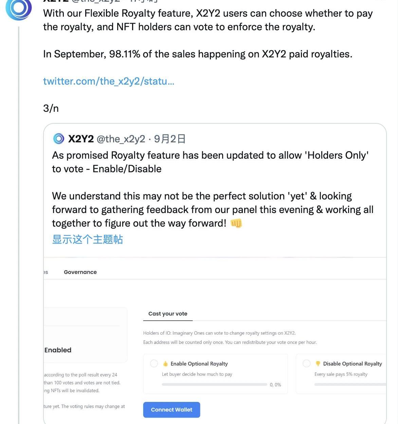The height and width of the screenshot is (424, 398).
Task: Click the fist bump emoji in quoted tweet
Action: (x=236, y=223)
